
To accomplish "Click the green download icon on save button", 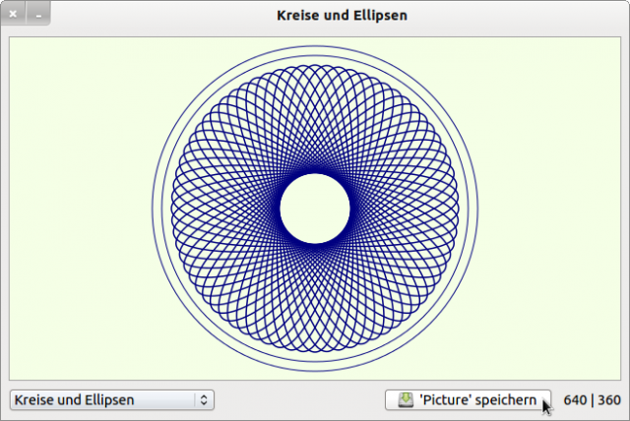I will pyautogui.click(x=406, y=399).
